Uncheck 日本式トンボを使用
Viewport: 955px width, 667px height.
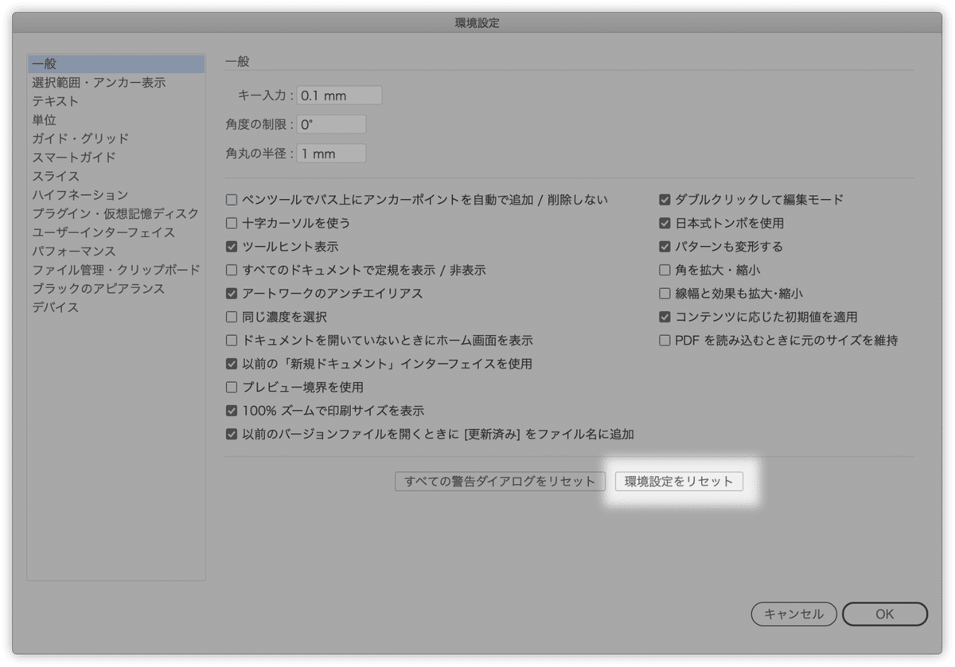point(664,224)
